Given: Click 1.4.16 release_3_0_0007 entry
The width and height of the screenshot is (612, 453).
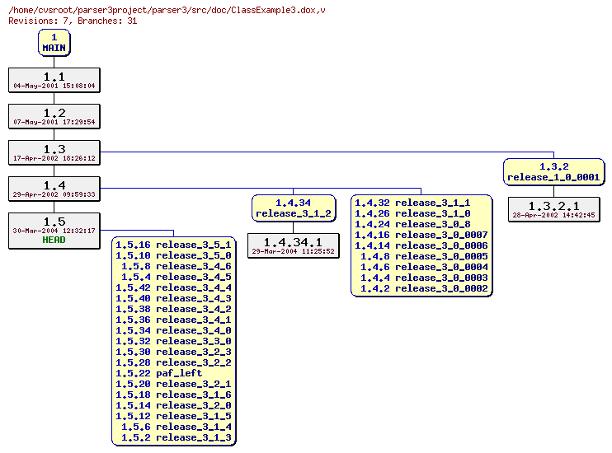Looking at the screenshot, I should (421, 235).
